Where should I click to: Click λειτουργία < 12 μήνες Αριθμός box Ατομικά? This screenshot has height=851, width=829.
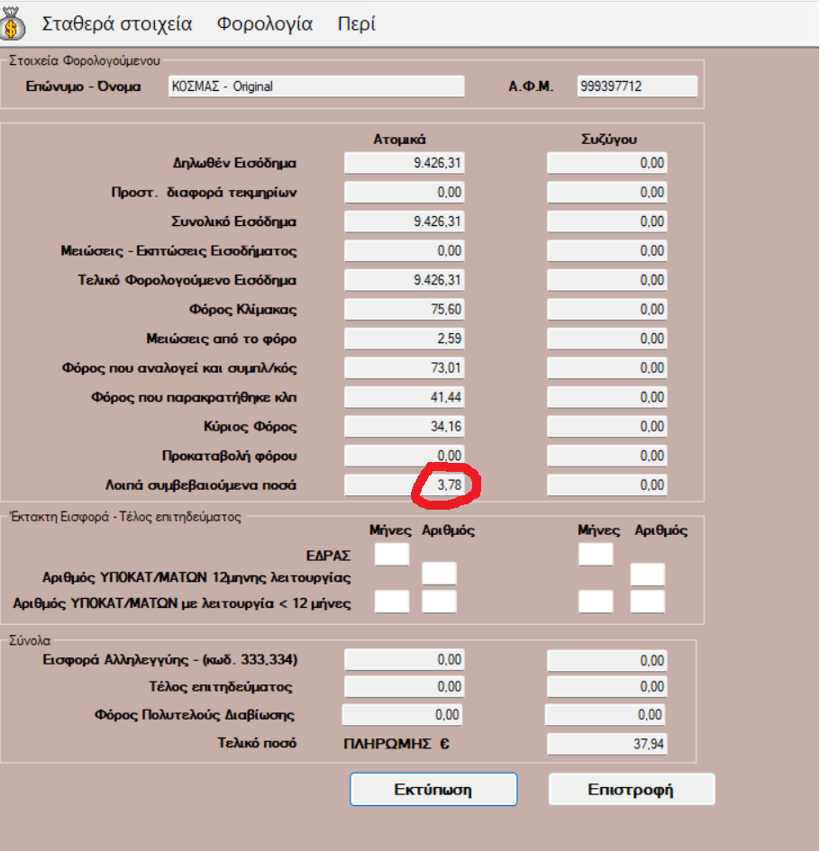439,602
